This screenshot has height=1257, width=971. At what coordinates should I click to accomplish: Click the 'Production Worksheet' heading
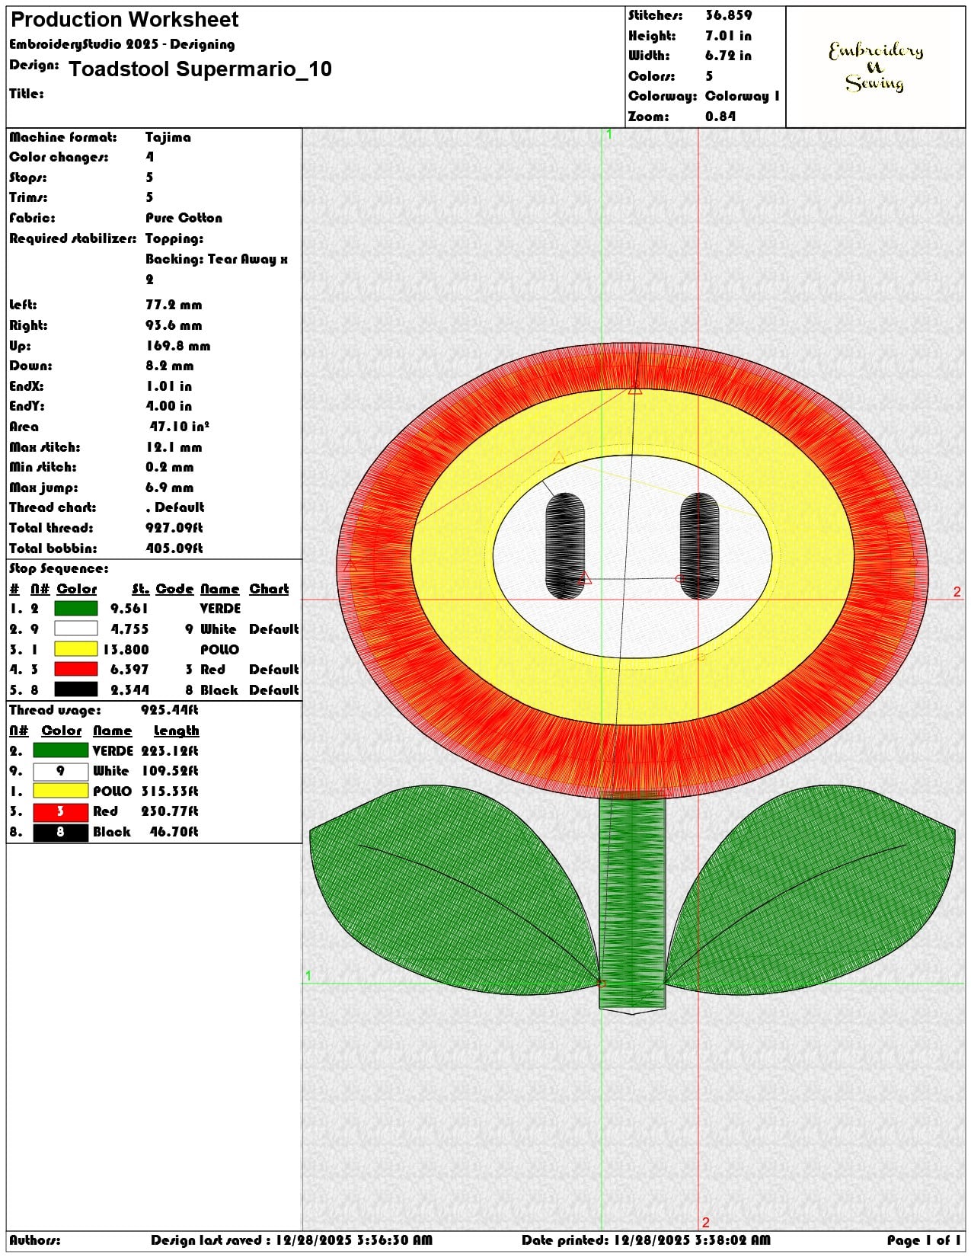point(124,20)
